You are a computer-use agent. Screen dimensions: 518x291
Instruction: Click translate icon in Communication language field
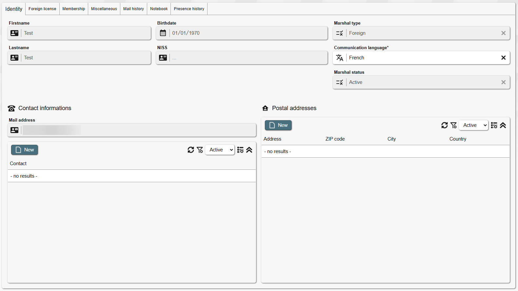[340, 58]
